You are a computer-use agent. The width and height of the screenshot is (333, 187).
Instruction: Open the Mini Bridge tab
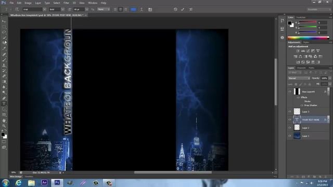pos(16,177)
